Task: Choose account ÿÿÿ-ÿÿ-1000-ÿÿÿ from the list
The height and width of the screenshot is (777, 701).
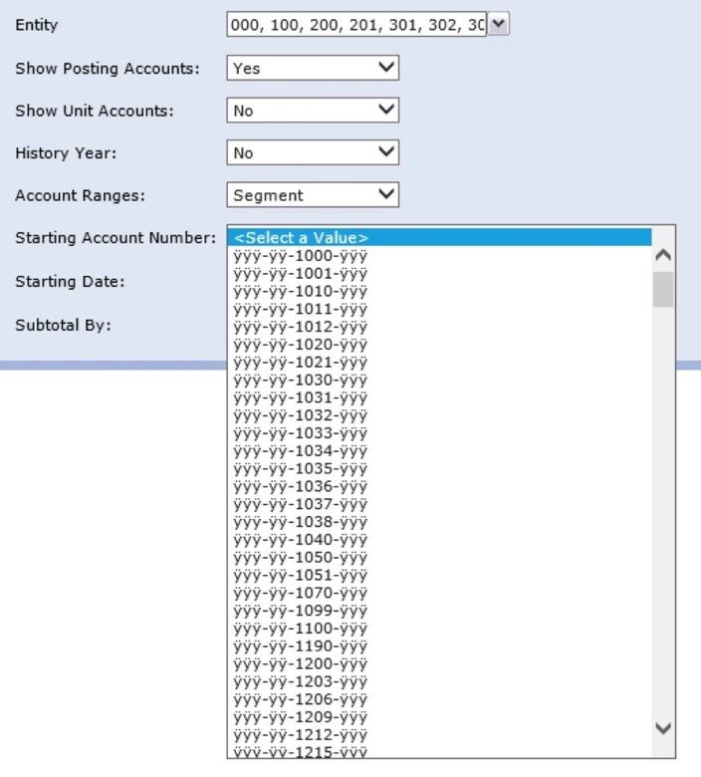Action: 301,256
